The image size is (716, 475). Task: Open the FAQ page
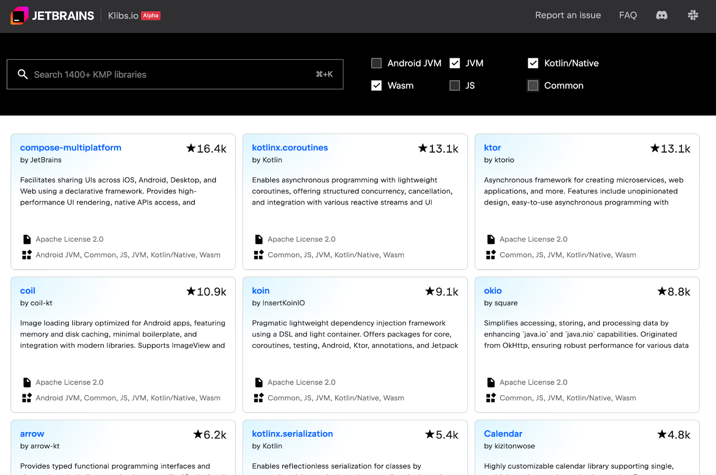click(x=628, y=15)
